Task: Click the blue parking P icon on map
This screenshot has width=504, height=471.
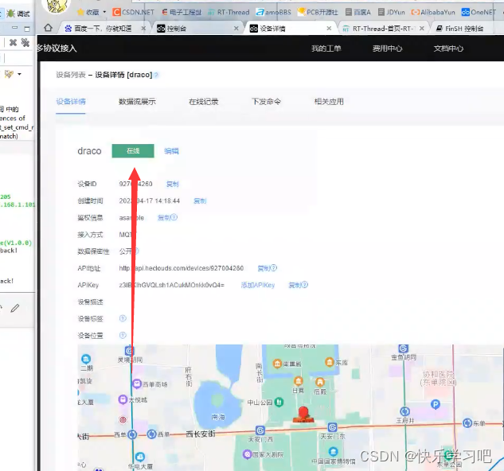Action: tap(436, 404)
